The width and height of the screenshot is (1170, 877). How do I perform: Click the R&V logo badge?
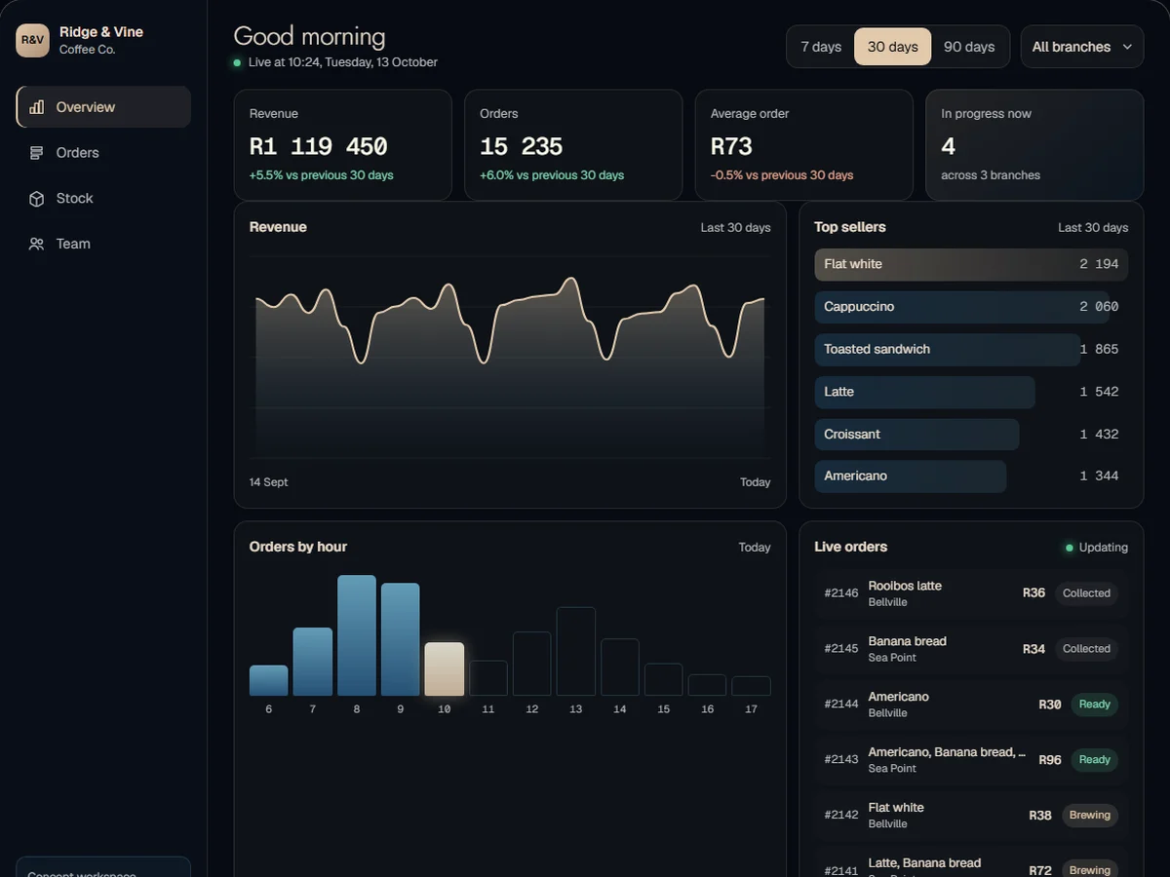[x=32, y=40]
